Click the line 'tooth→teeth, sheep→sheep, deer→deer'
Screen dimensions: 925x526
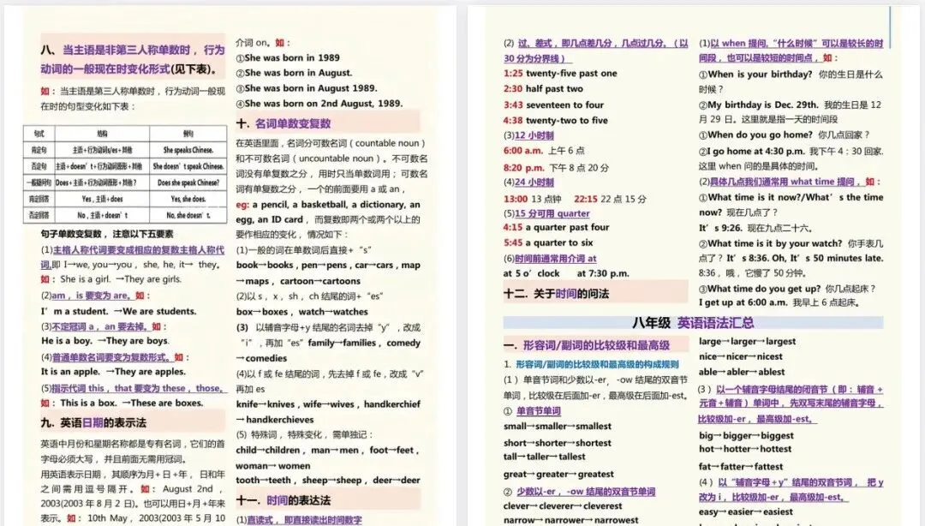click(328, 481)
